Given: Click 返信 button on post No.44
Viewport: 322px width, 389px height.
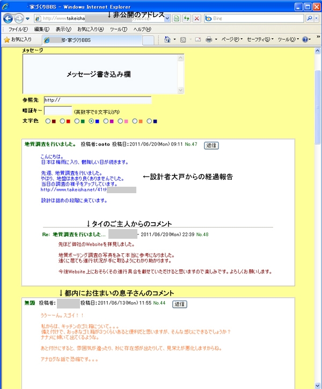Looking at the screenshot, I should tap(180, 304).
